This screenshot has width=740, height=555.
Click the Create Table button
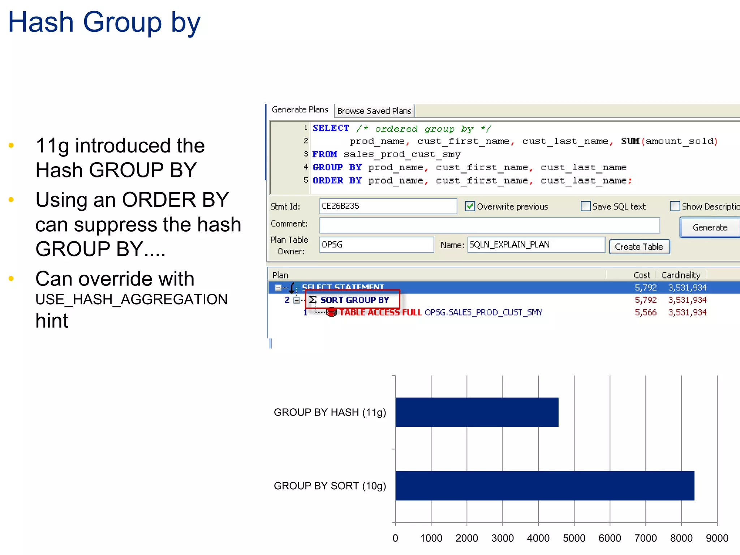coord(639,247)
